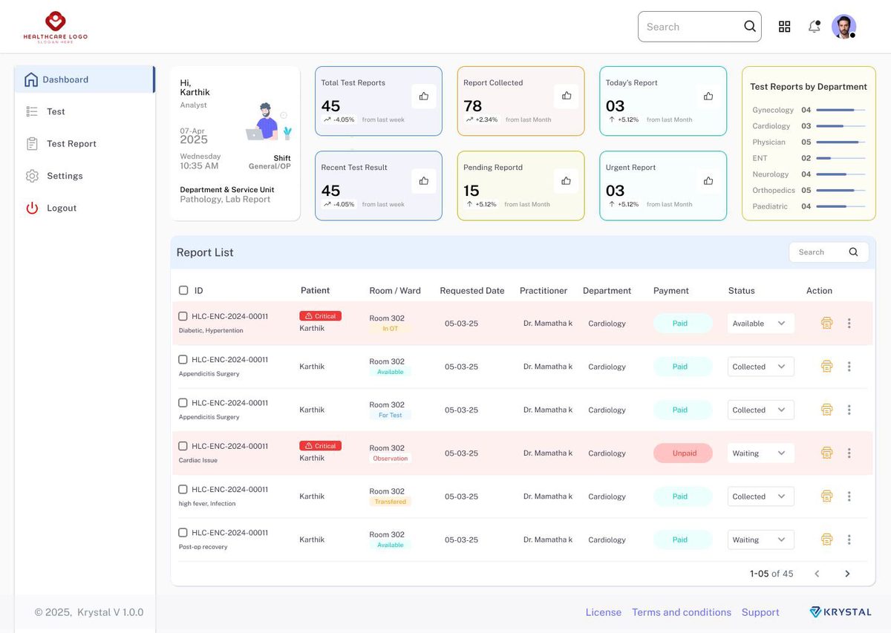Open Waiting status dropdown in Cardiac Issue row
Screen dimensions: 891x633
(760, 453)
